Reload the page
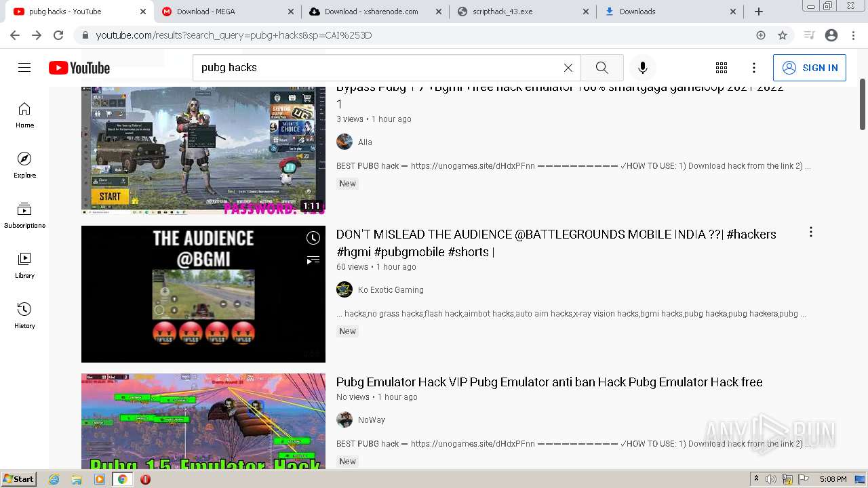 point(58,35)
